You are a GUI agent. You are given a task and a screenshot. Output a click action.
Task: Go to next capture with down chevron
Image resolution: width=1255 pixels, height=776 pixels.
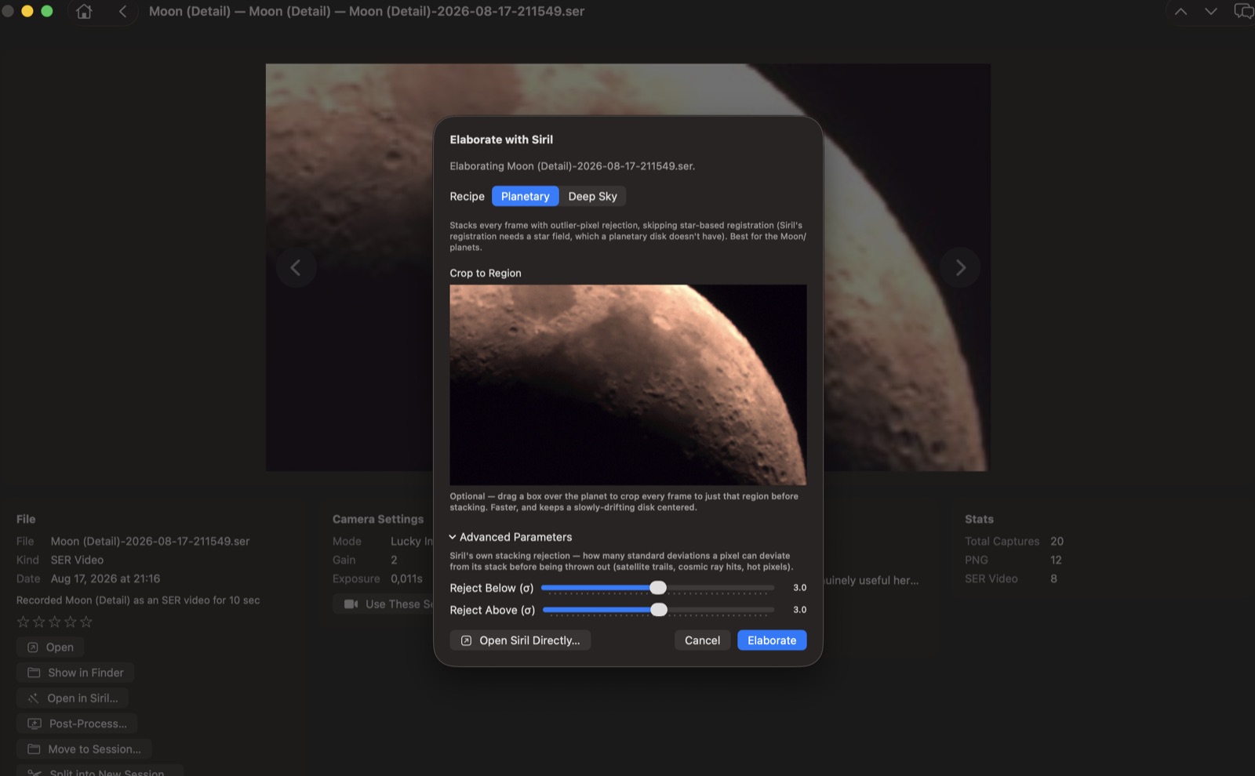tap(1211, 11)
